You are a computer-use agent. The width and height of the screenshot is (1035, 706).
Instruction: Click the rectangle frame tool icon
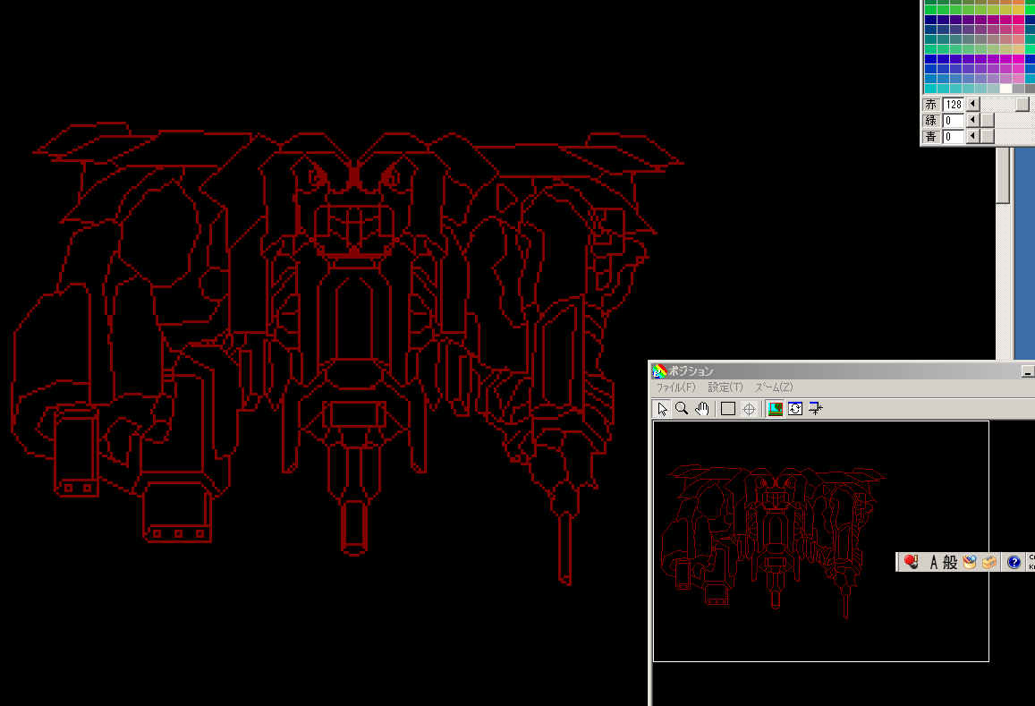tap(728, 409)
